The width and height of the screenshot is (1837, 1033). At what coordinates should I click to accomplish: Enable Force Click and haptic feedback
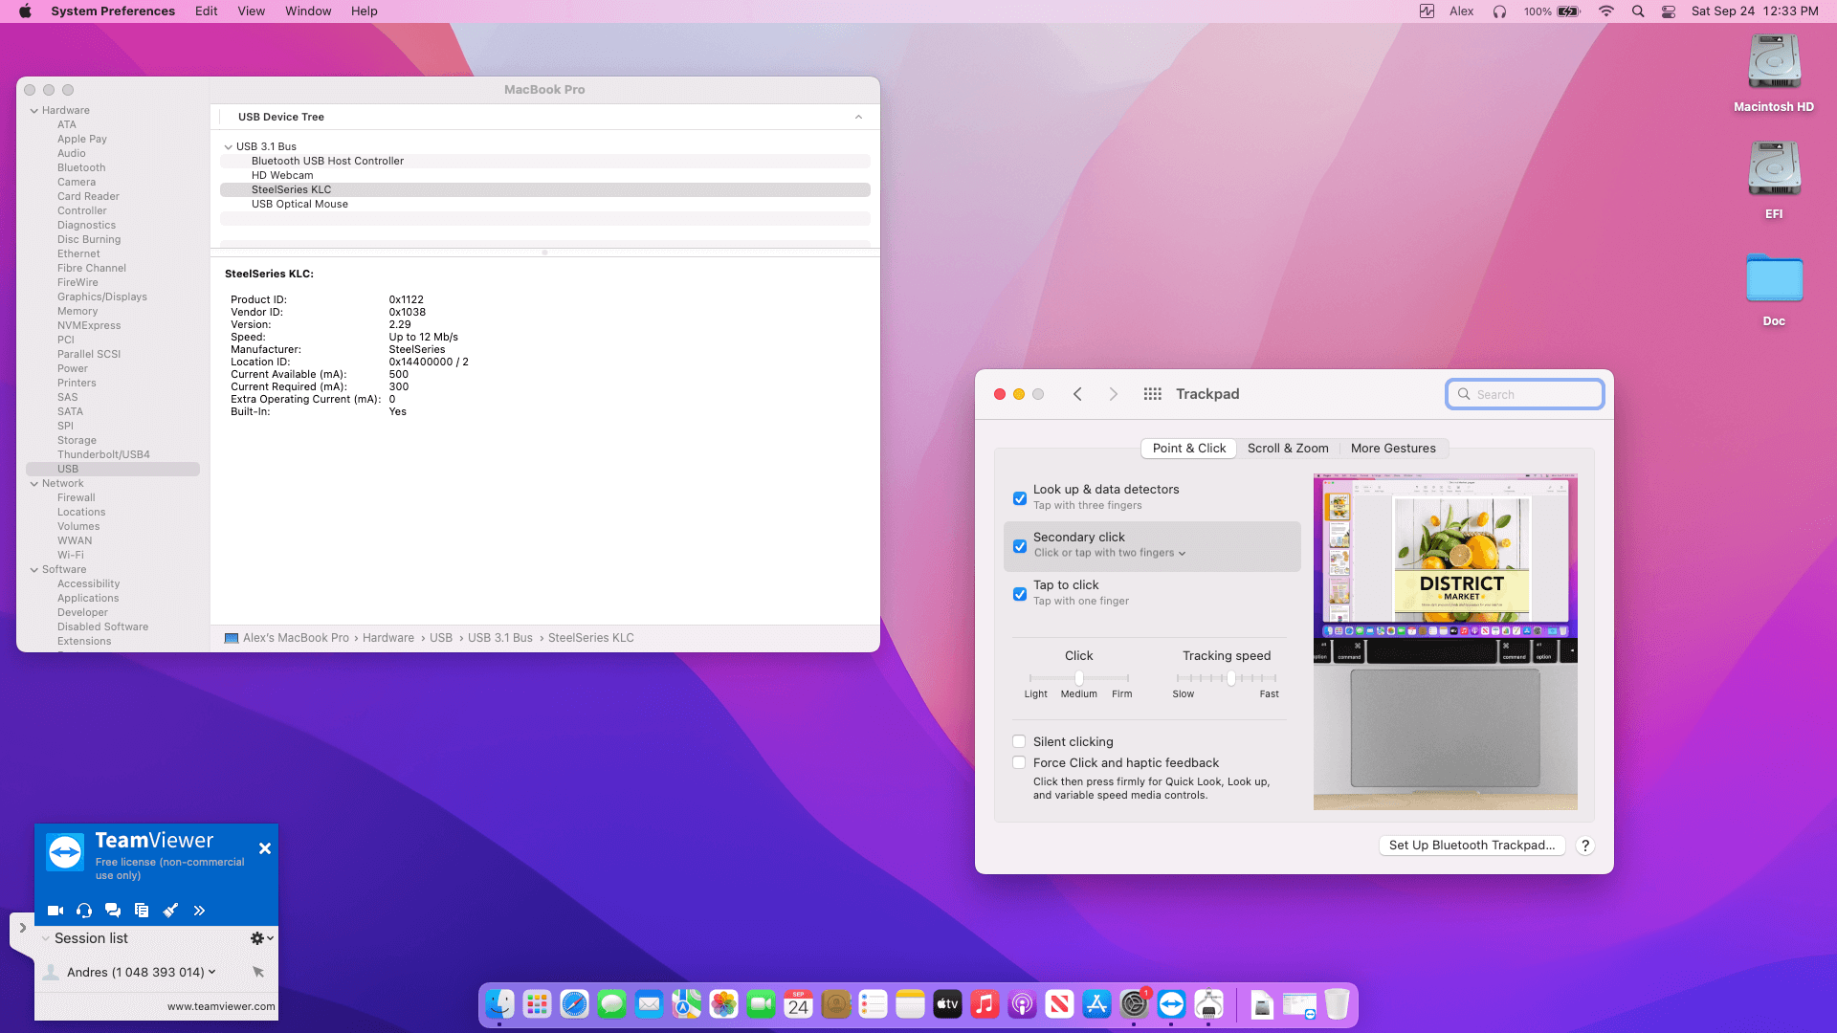click(x=1020, y=762)
